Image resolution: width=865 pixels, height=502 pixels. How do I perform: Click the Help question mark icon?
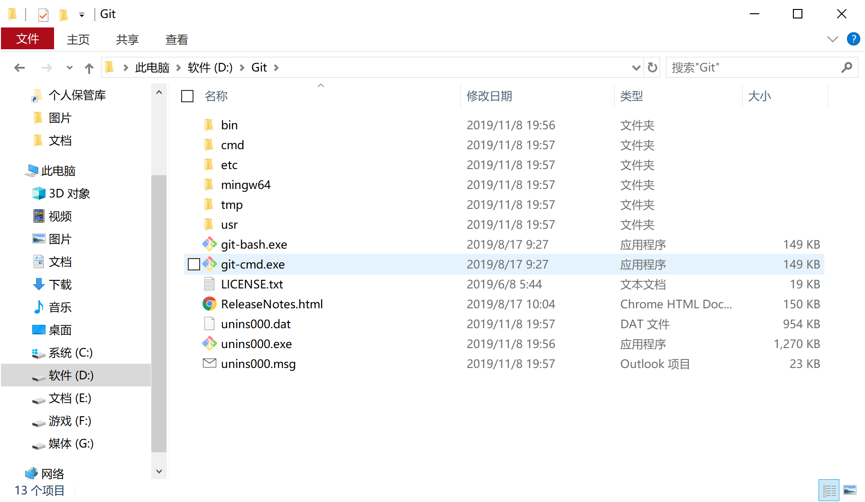coord(853,39)
